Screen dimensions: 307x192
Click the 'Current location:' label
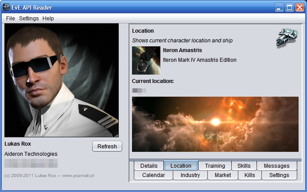pos(153,81)
